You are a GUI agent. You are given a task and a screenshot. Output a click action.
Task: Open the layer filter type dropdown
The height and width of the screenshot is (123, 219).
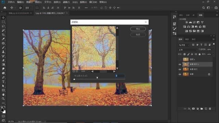[184, 45]
